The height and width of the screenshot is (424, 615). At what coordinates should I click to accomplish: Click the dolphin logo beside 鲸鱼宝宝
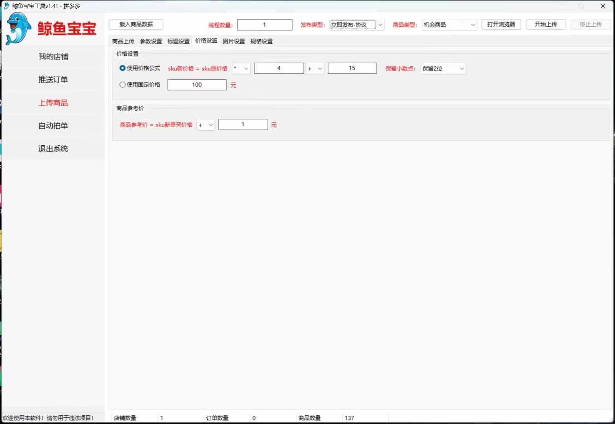pos(18,28)
